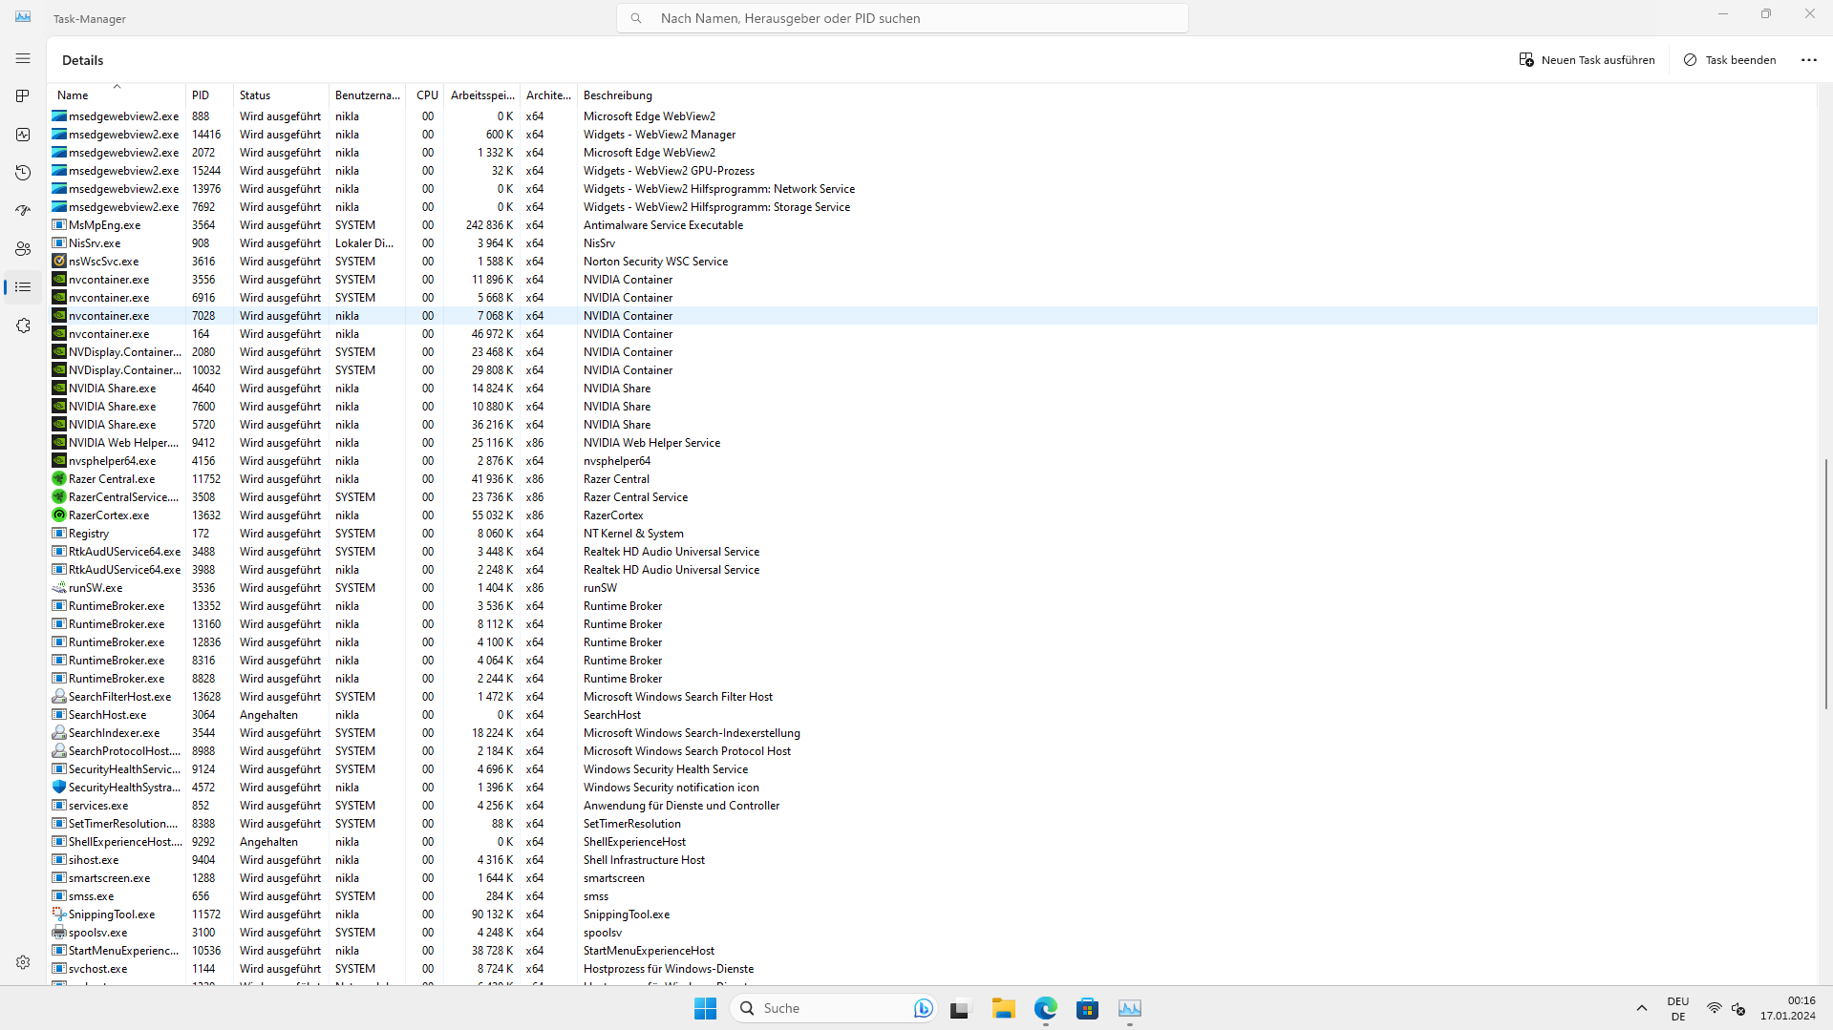Focus the process search field
The width and height of the screenshot is (1833, 1030).
click(x=903, y=18)
